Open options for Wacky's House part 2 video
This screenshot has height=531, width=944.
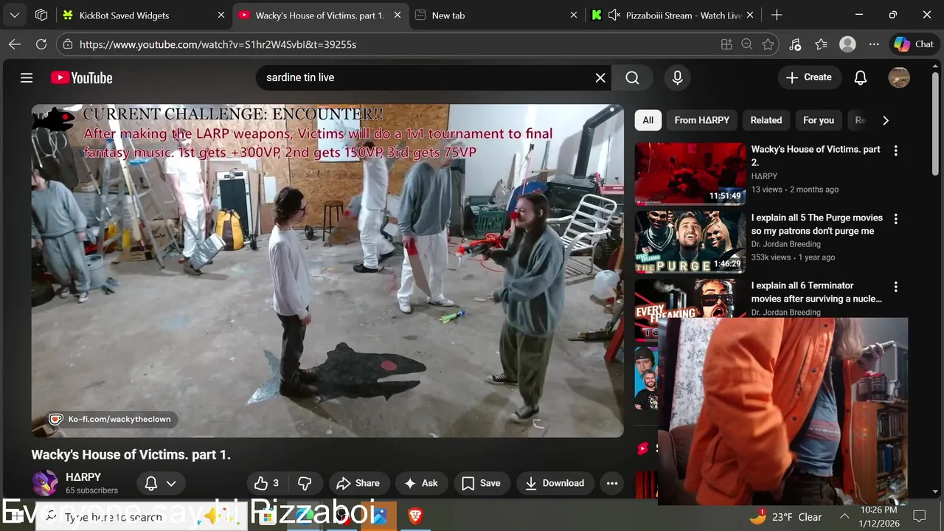895,151
